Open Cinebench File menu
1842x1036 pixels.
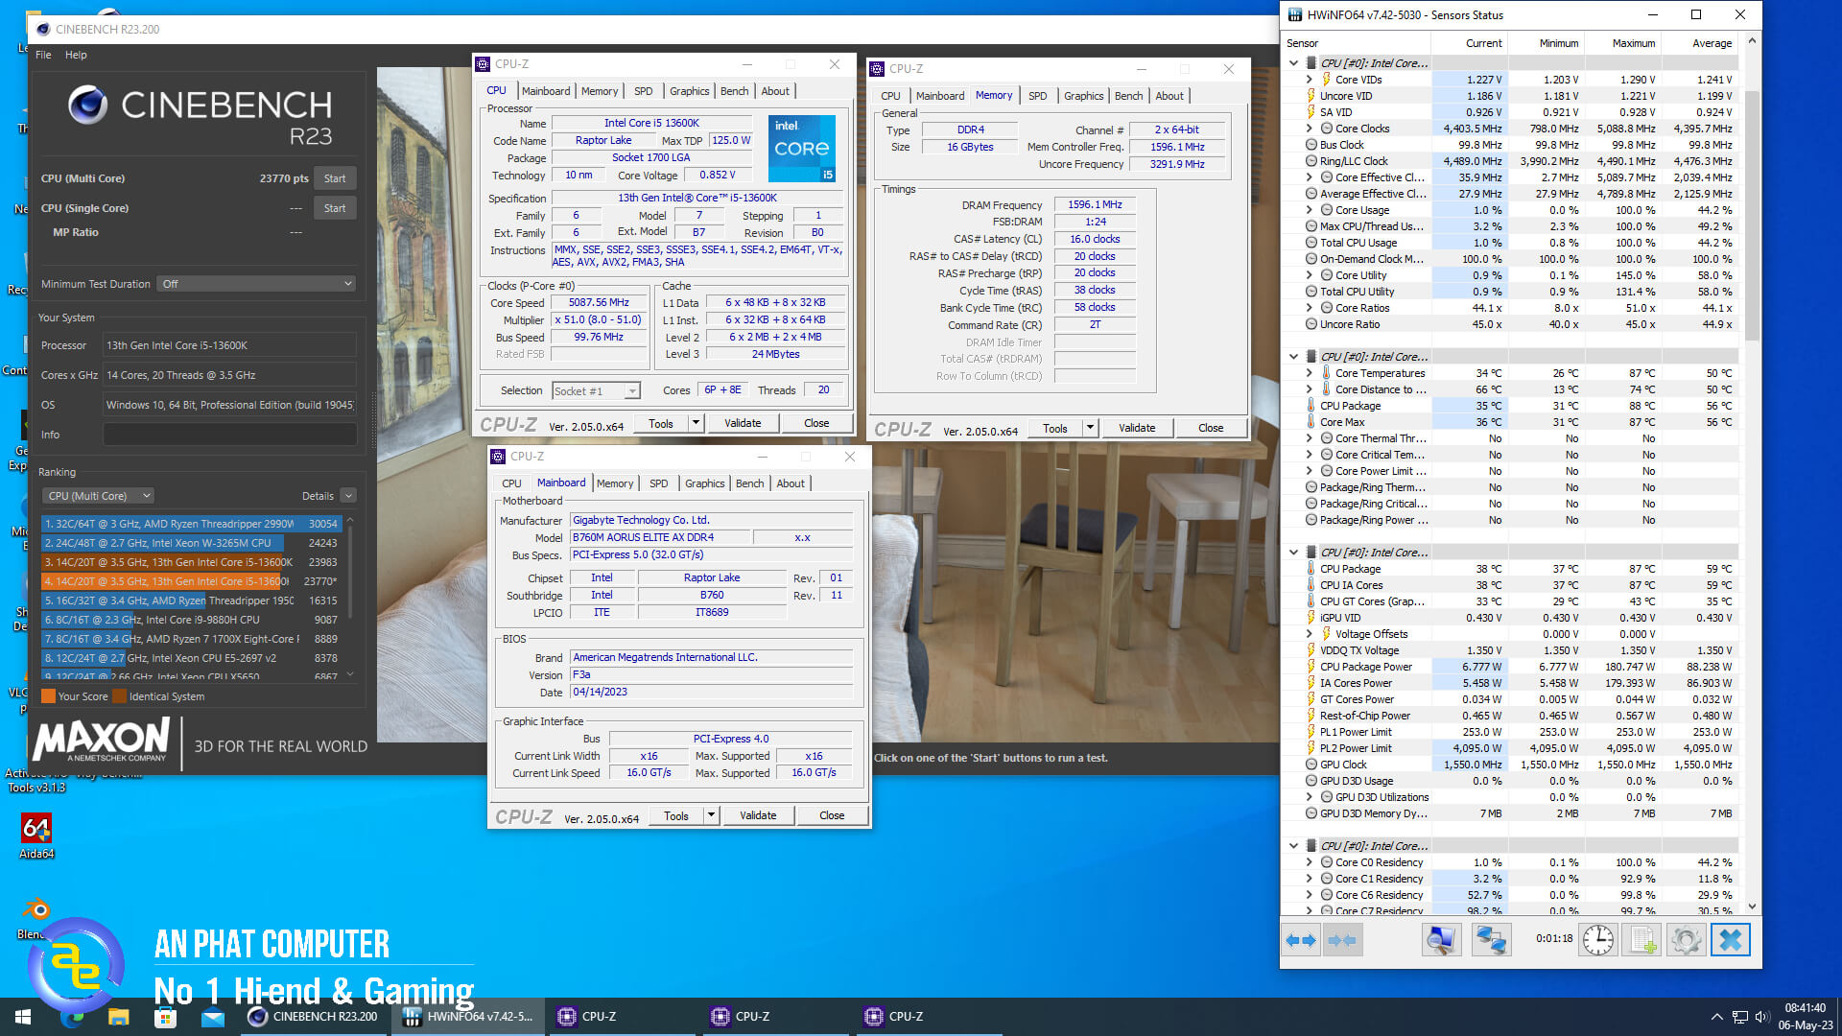43,55
